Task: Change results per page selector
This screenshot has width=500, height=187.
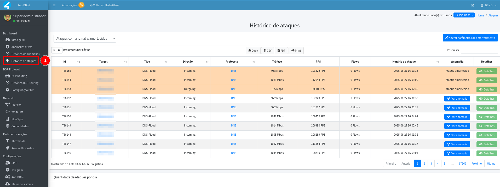Action: 57,50
